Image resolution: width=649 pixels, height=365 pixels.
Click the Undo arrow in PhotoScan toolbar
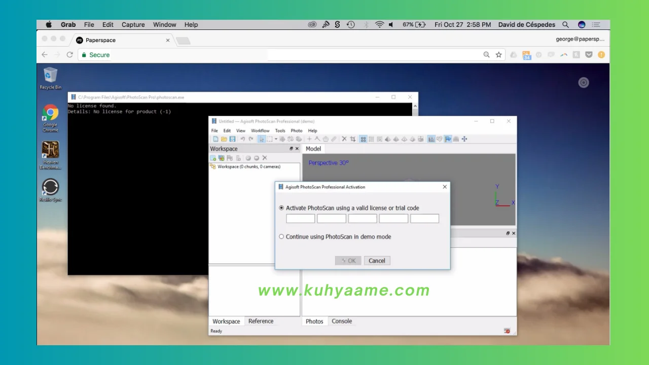[x=243, y=139]
